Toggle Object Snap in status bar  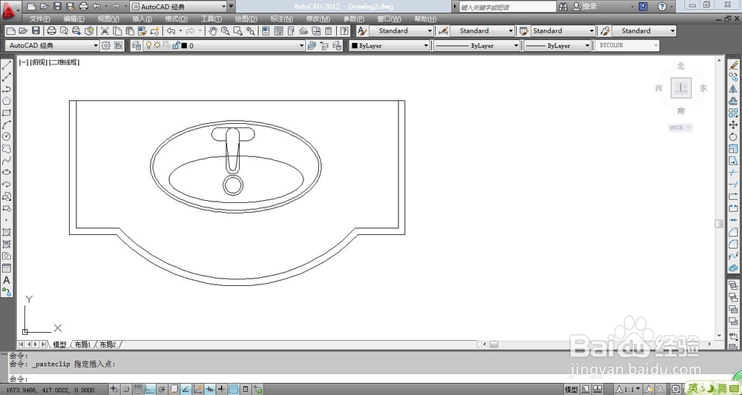[174, 389]
